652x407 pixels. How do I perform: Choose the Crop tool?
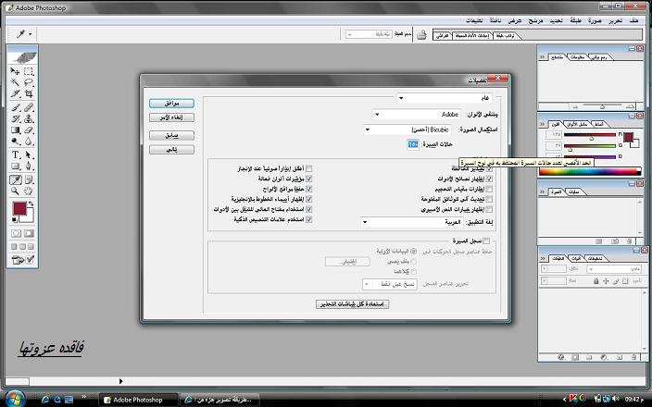[x=29, y=94]
